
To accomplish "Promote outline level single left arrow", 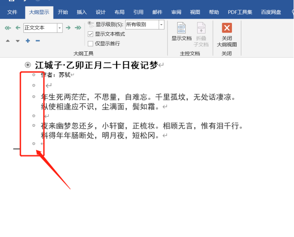I will point(18,28).
